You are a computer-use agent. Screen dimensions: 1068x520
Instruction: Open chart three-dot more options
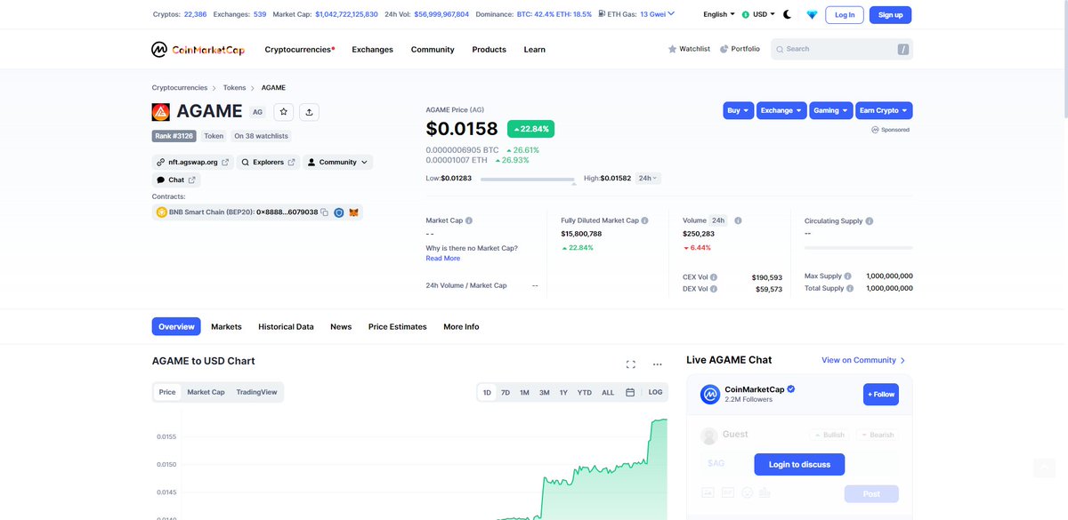(657, 364)
